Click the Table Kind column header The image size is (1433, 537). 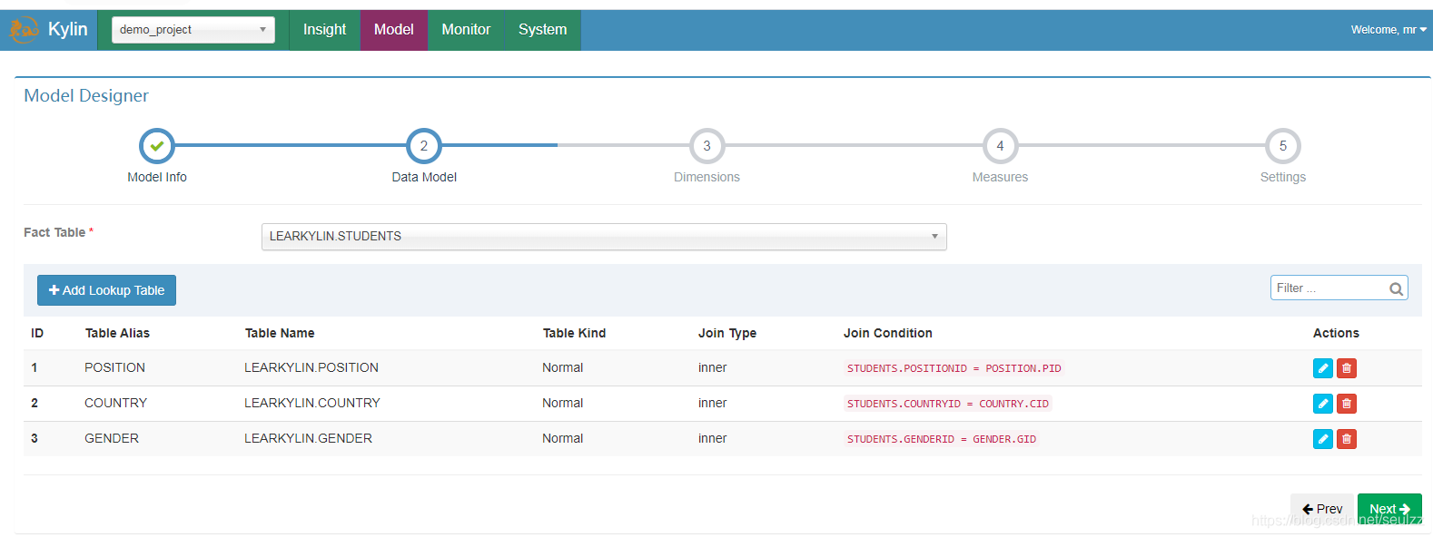tap(574, 333)
